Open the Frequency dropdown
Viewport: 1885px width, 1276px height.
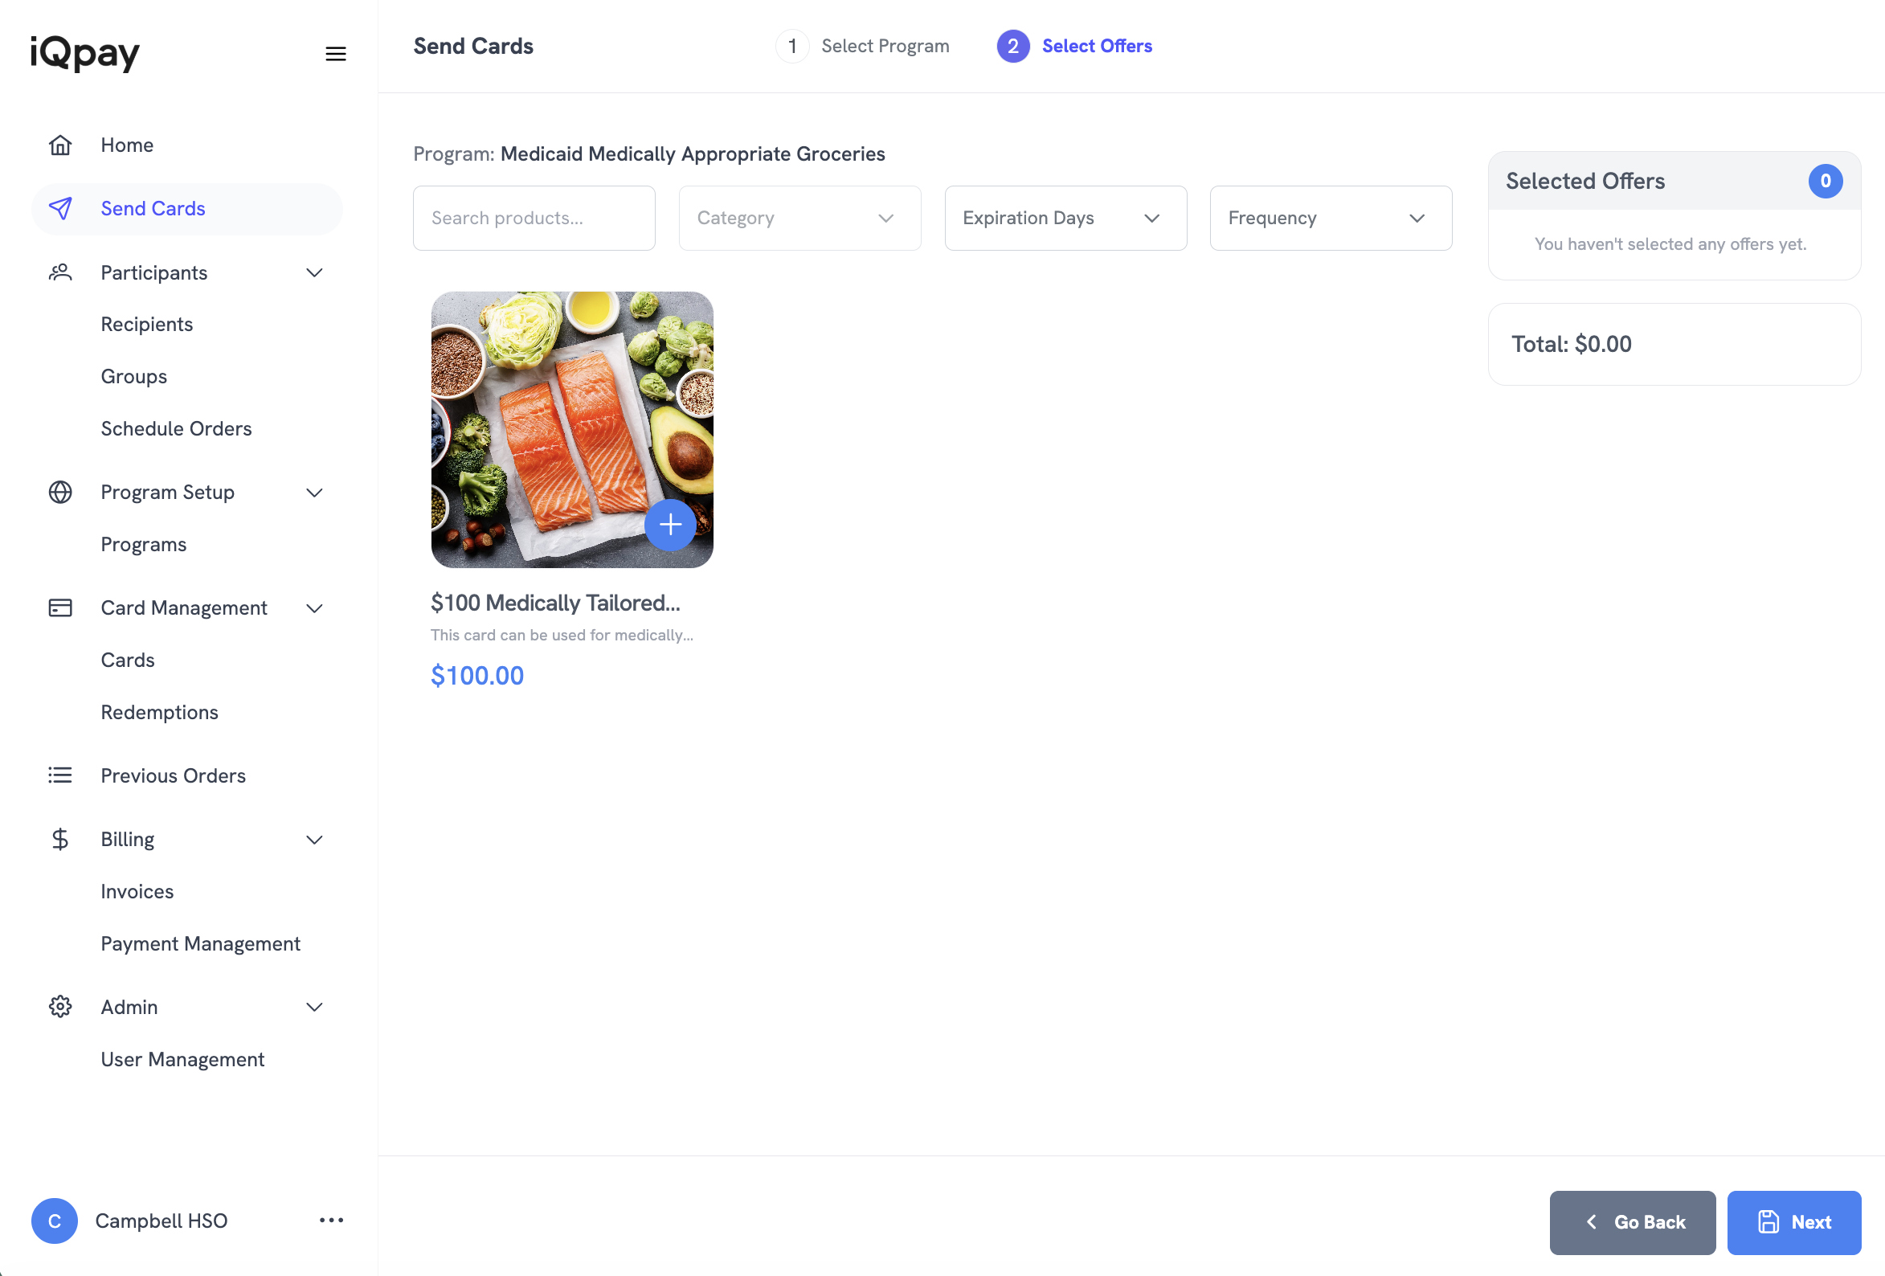(1330, 218)
